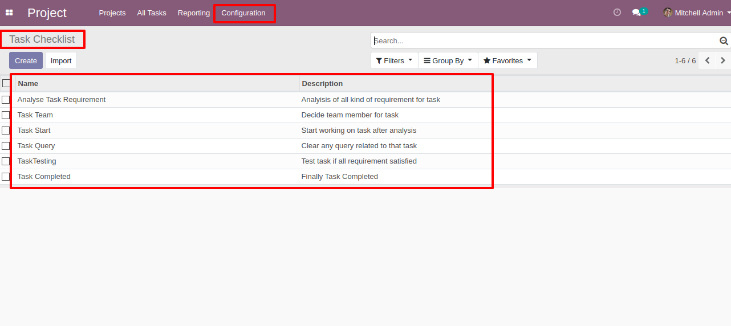Screen dimensions: 731x326
Task: Click the Import button
Action: pos(61,60)
